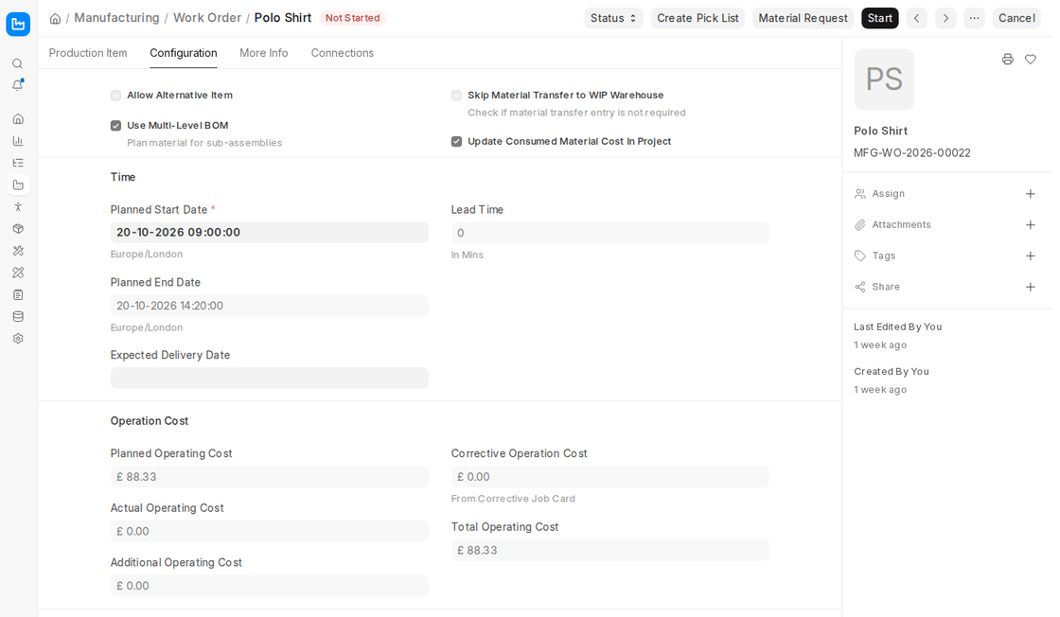1060x617 pixels.
Task: Click the Attachments label in sidebar
Action: (901, 225)
